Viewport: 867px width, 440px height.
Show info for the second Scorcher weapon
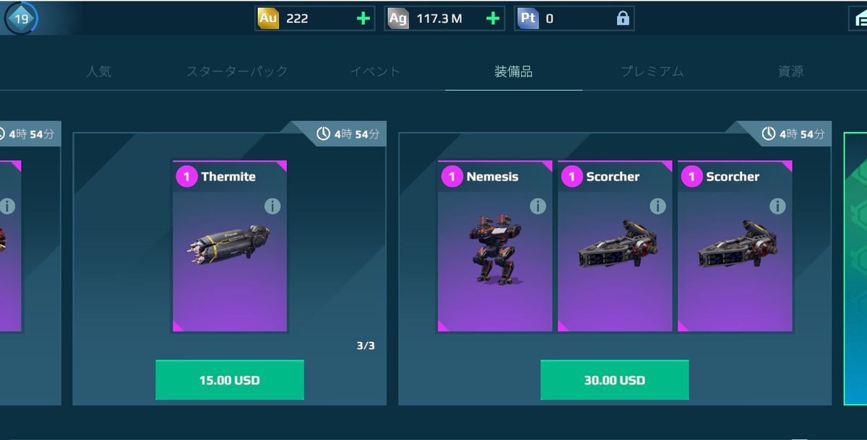point(777,206)
